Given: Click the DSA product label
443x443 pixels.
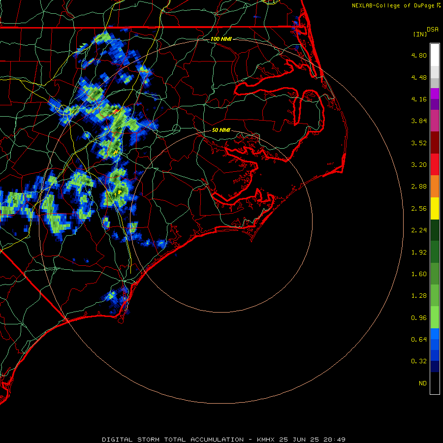Looking at the screenshot, I should pos(433,30).
